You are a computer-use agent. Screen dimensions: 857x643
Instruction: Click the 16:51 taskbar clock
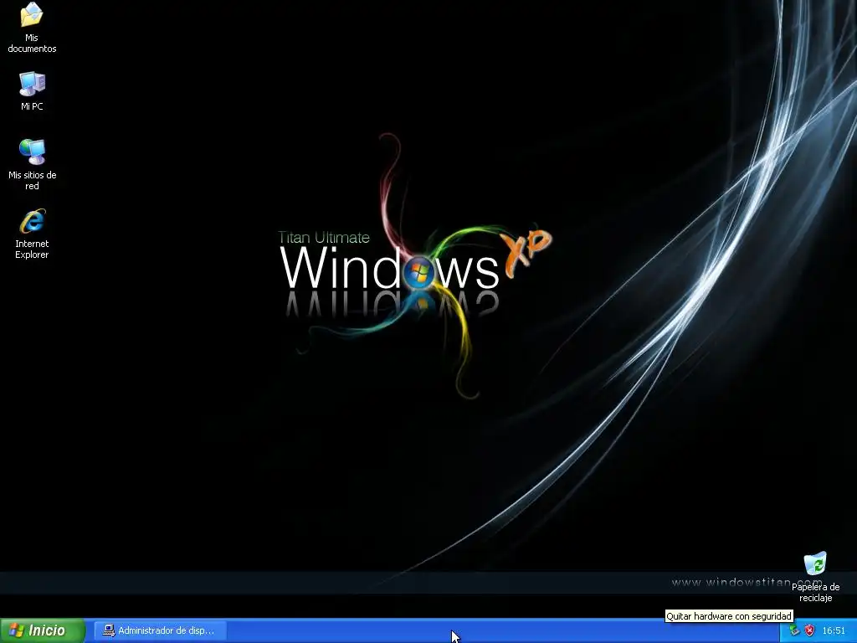[834, 630]
